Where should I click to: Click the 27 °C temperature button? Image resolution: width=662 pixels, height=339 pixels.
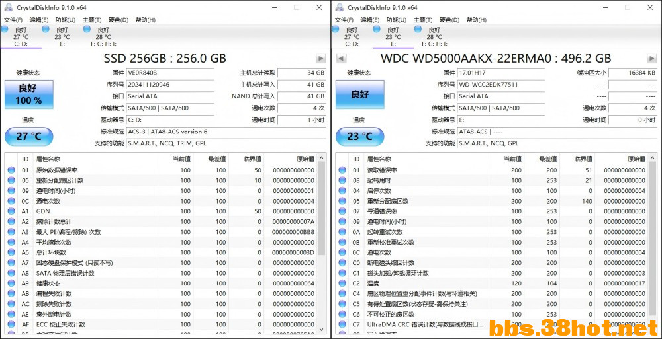pos(28,137)
